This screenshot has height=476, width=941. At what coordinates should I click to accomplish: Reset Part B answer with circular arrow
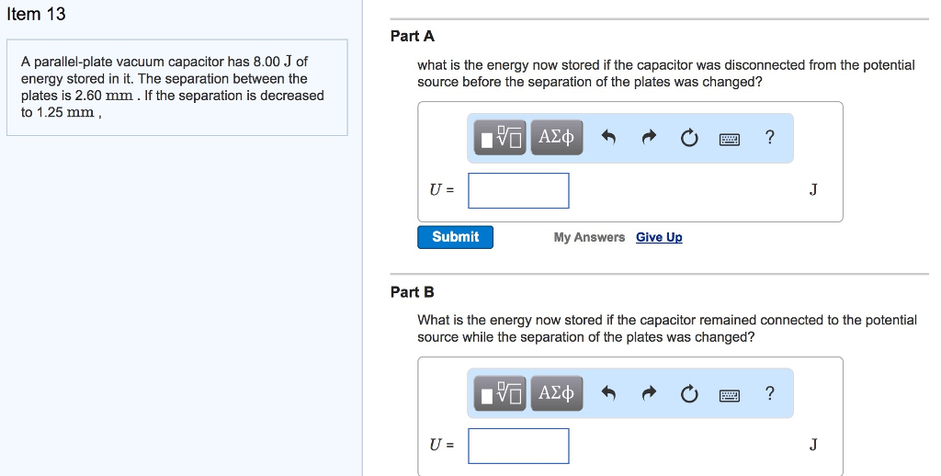(689, 394)
